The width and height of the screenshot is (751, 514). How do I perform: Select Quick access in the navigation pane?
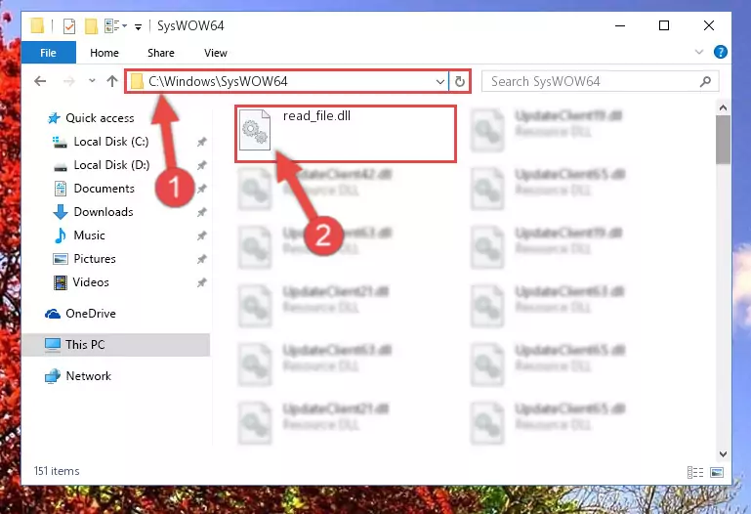point(100,118)
